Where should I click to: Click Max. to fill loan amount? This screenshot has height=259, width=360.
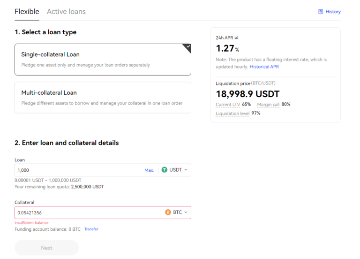pyautogui.click(x=149, y=170)
